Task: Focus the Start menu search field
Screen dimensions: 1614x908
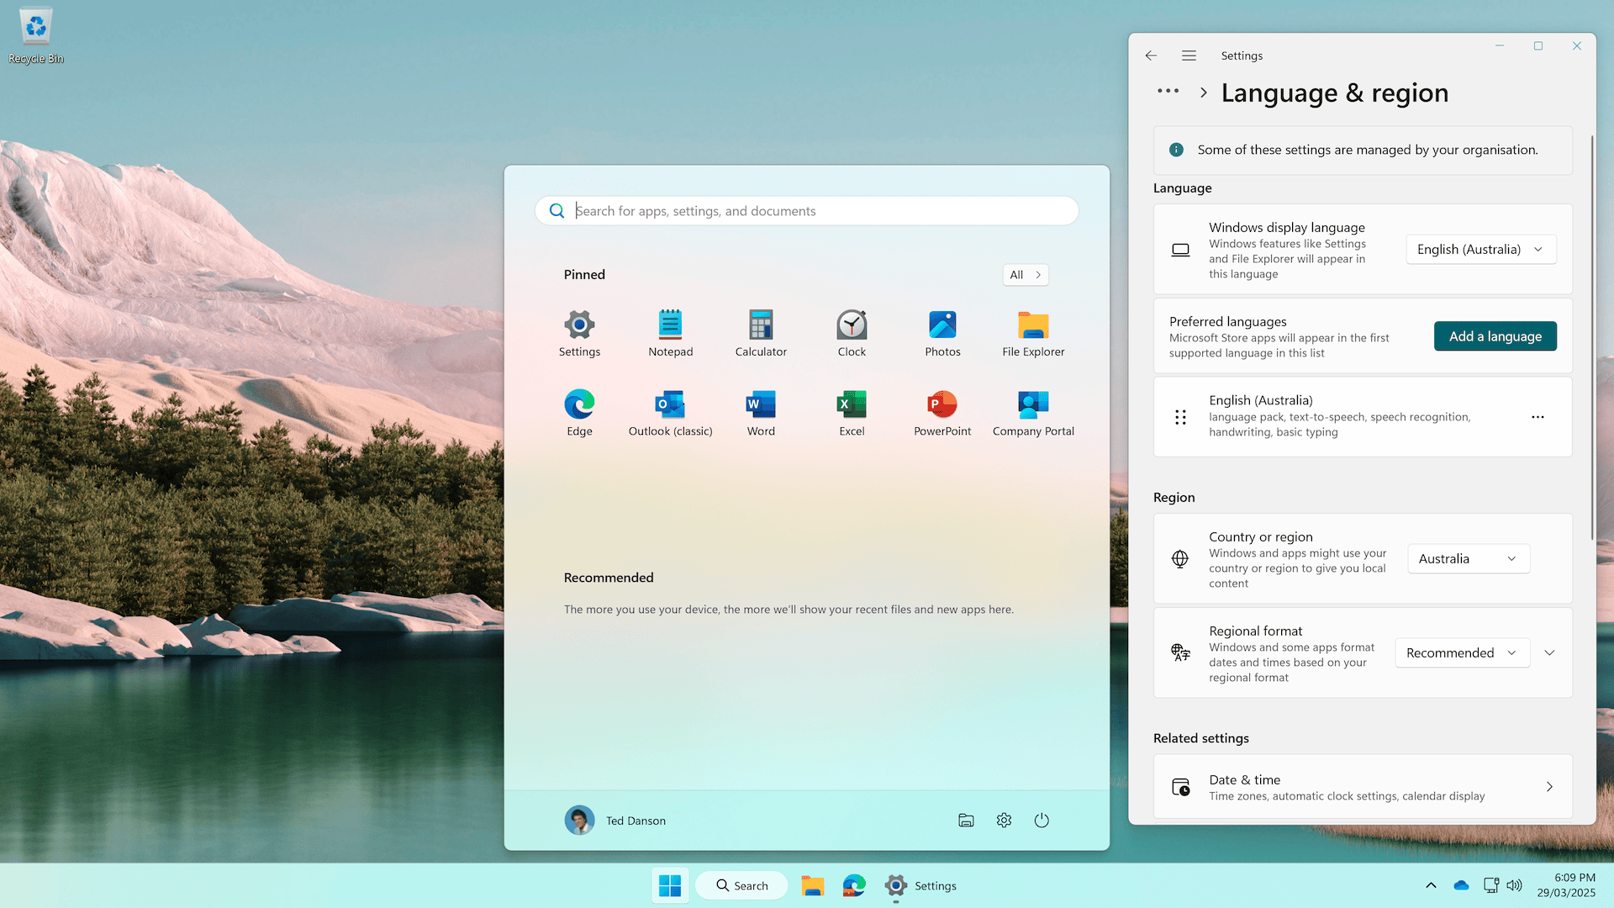Action: 807,211
